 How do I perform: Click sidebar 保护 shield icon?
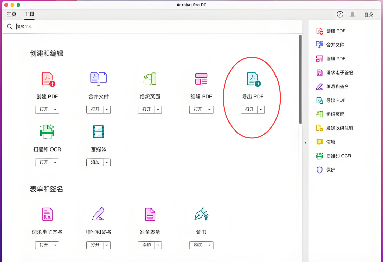(319, 170)
